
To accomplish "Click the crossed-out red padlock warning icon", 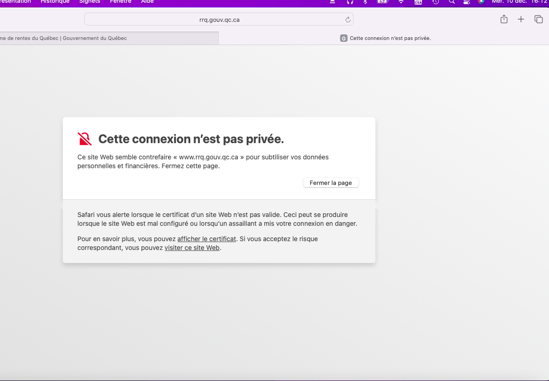I will coord(84,139).
